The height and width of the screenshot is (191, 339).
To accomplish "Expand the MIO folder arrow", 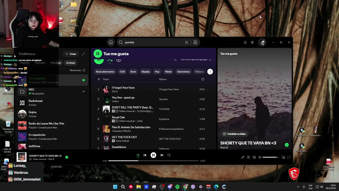I will [x=83, y=92].
